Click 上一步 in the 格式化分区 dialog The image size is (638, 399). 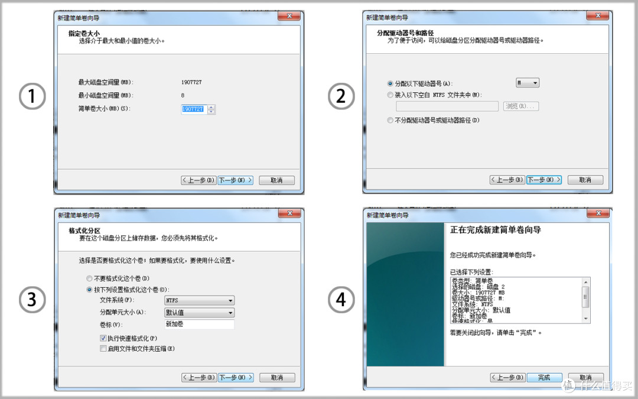(200, 377)
